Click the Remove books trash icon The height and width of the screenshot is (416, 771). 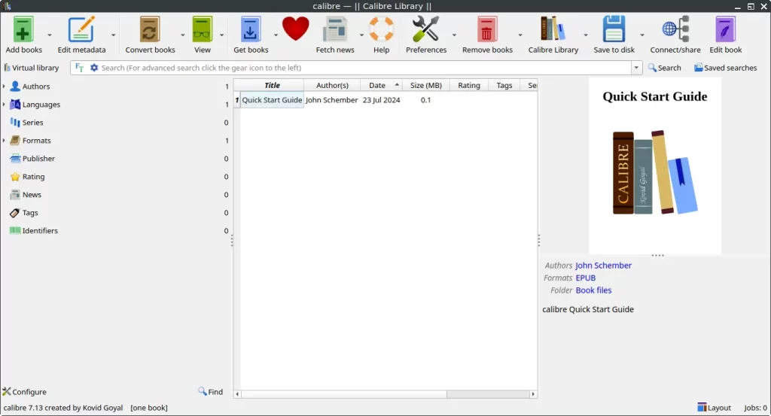coord(487,30)
